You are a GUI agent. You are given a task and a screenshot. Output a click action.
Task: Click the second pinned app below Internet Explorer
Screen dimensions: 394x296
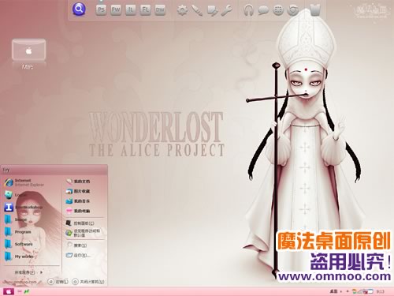16,195
